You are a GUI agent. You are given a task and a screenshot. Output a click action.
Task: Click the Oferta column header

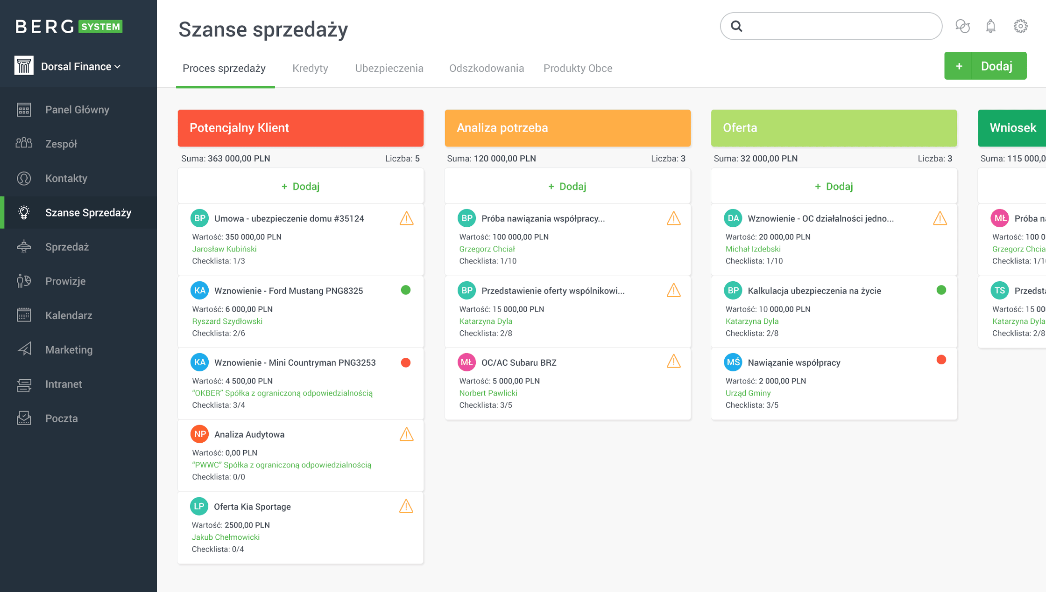click(x=834, y=128)
